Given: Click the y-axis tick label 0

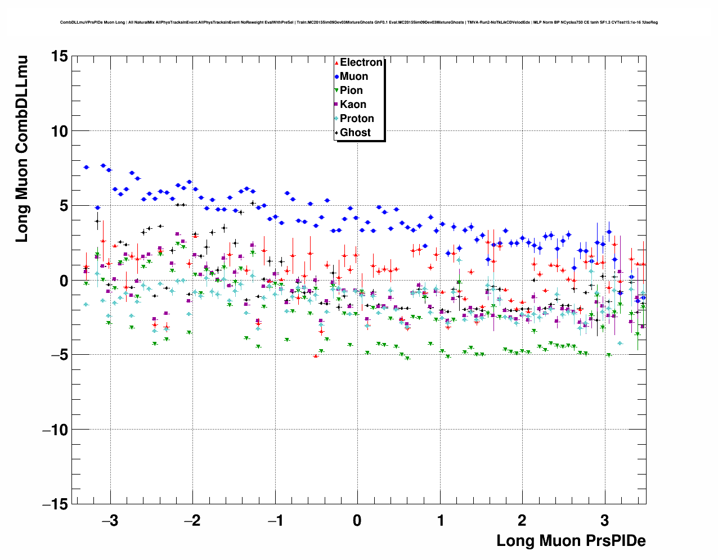Looking at the screenshot, I should pos(64,281).
